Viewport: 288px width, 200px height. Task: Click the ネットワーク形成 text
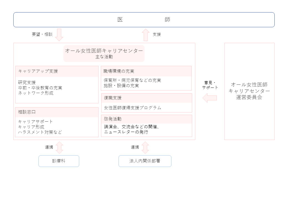(x=36, y=93)
